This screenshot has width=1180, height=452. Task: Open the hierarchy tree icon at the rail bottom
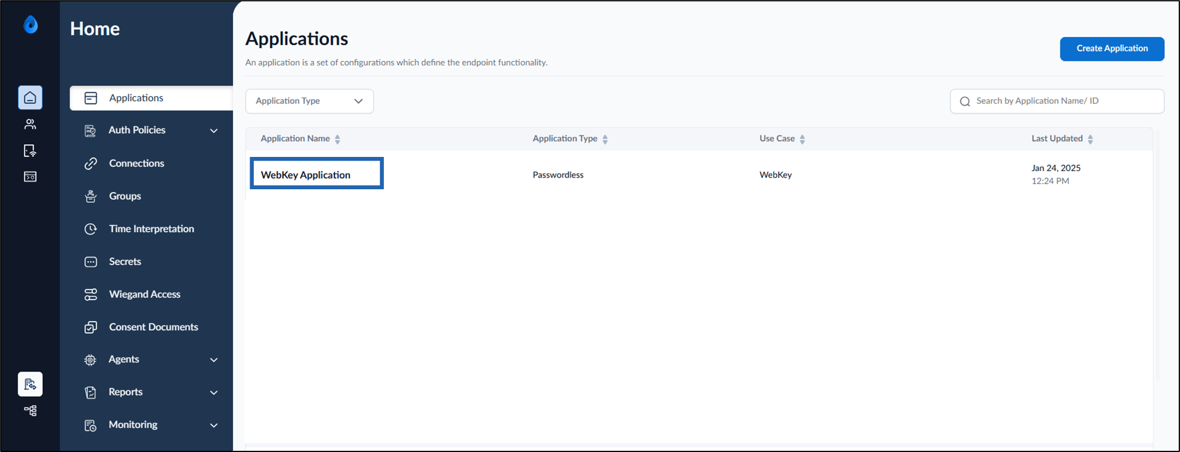point(30,410)
